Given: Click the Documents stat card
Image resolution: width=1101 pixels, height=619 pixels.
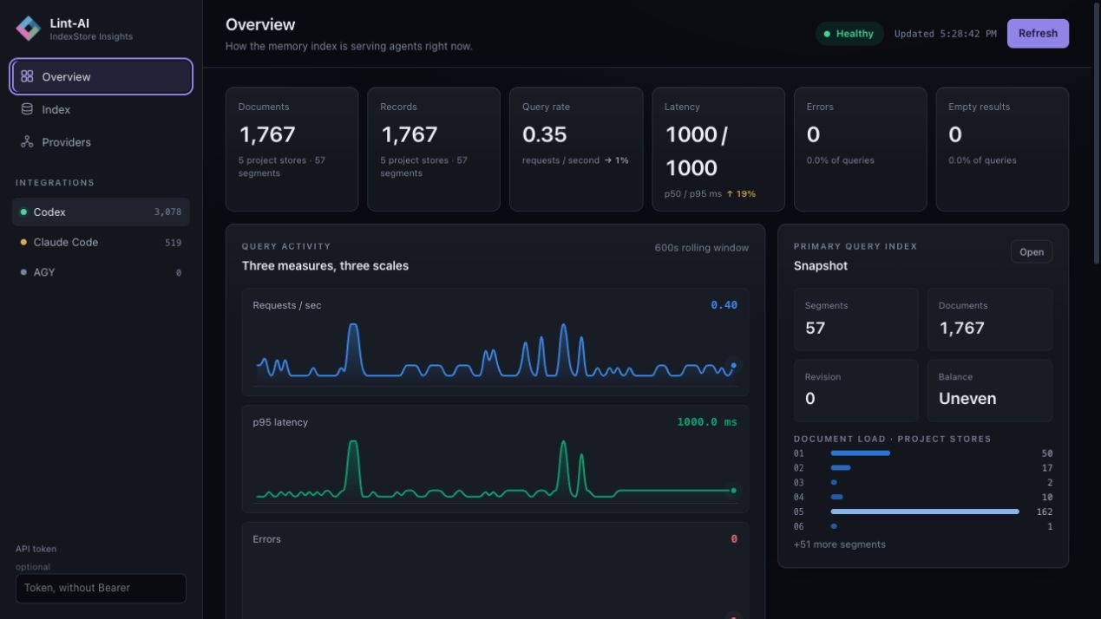Looking at the screenshot, I should pos(292,149).
